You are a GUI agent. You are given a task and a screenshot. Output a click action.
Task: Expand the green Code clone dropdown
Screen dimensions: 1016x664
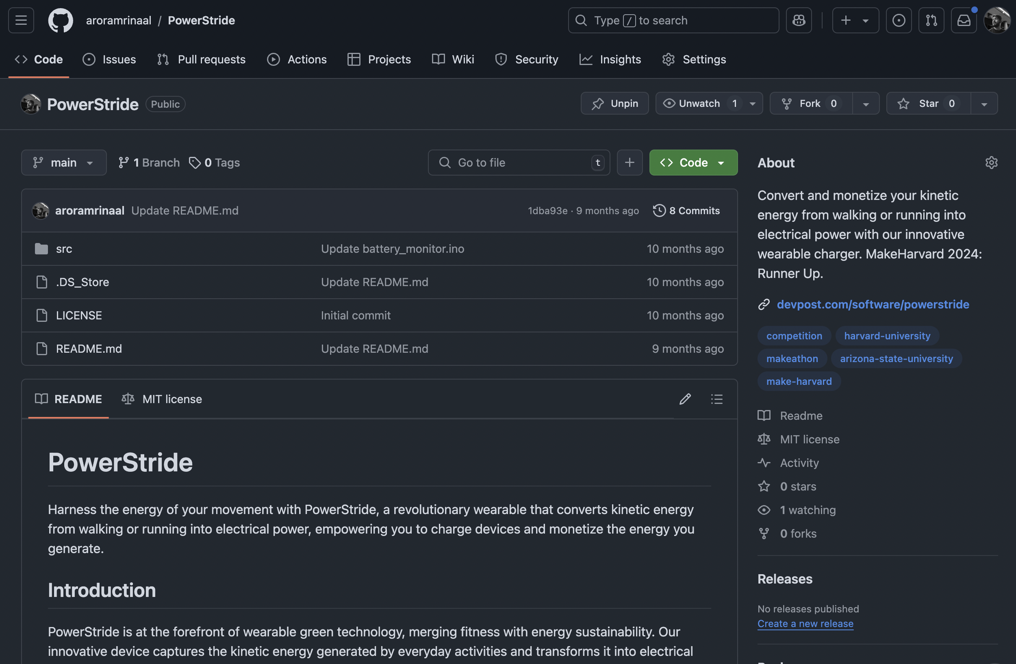tap(693, 163)
